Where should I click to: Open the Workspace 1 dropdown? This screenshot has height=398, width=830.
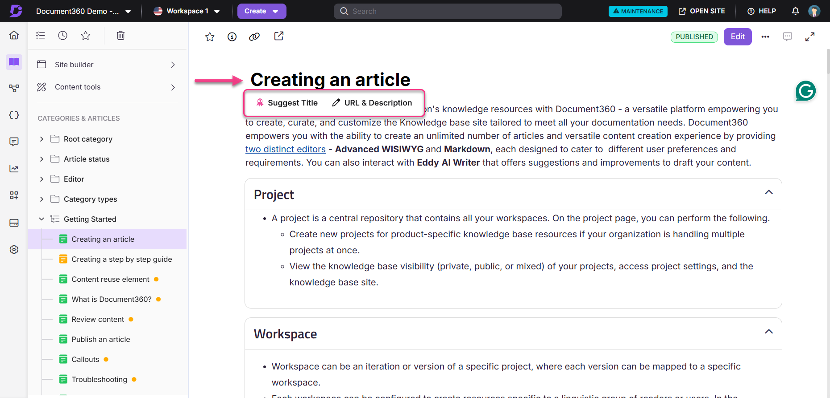pos(187,11)
